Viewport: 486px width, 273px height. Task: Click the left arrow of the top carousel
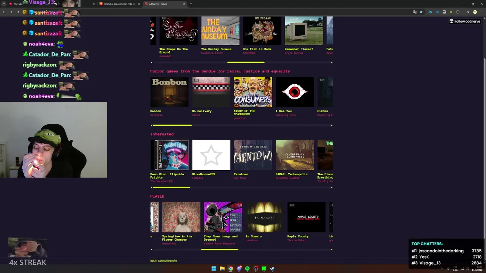pos(151,62)
